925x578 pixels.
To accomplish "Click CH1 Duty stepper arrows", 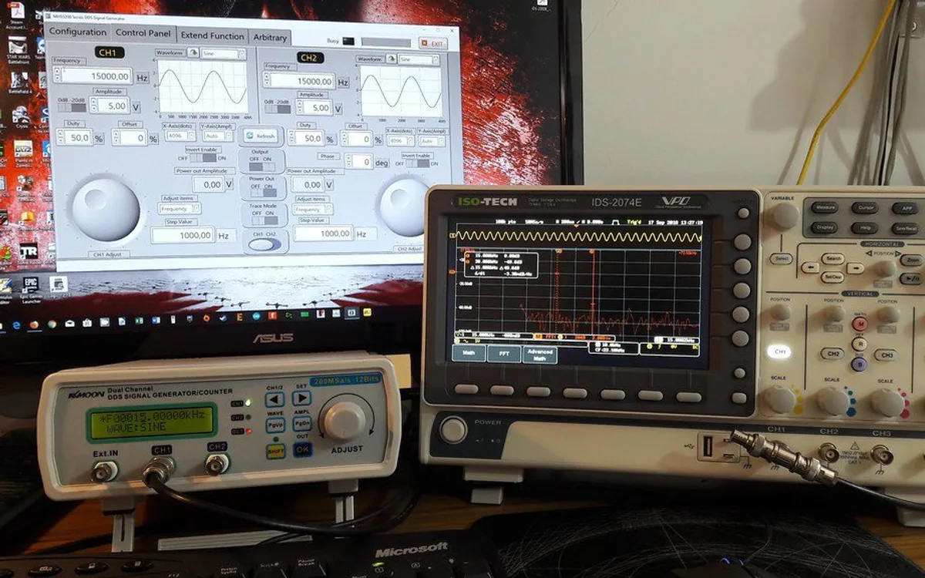I will pyautogui.click(x=60, y=137).
